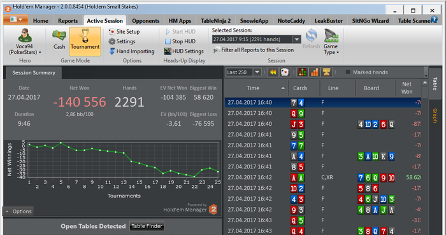Click the yellow rewind arrows icon
446x235 pixels.
pos(273,72)
